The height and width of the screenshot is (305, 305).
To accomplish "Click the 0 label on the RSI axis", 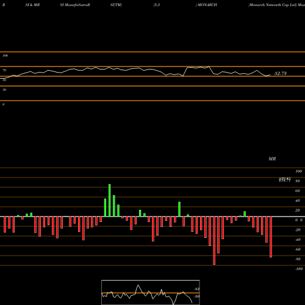I will (x=3, y=104).
